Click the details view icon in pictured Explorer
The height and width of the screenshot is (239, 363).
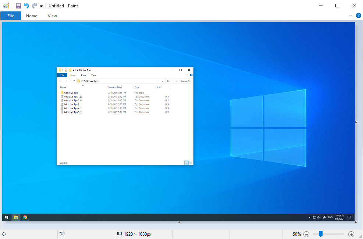186,163
